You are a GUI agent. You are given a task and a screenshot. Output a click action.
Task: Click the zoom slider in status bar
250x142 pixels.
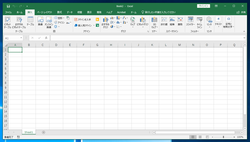pyautogui.click(x=223, y=137)
